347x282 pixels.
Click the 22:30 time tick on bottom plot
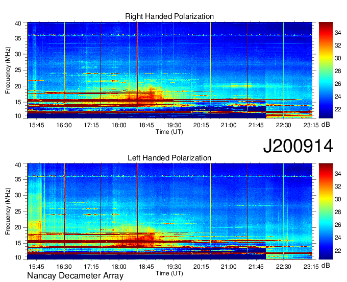284,267
